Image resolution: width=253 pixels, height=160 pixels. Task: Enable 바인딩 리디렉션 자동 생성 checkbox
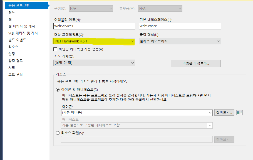click(x=55, y=49)
